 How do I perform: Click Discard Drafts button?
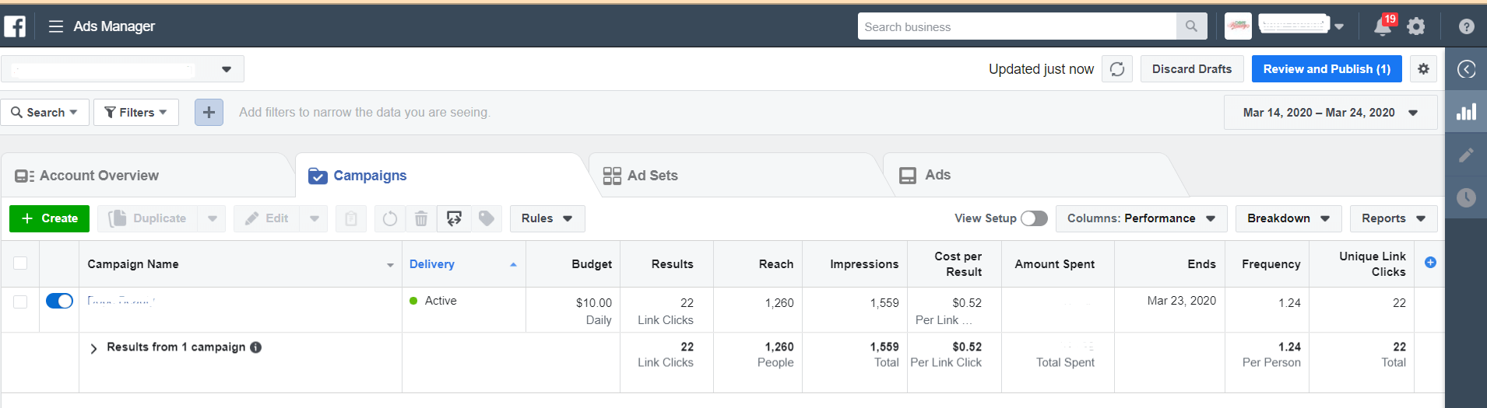click(x=1192, y=69)
